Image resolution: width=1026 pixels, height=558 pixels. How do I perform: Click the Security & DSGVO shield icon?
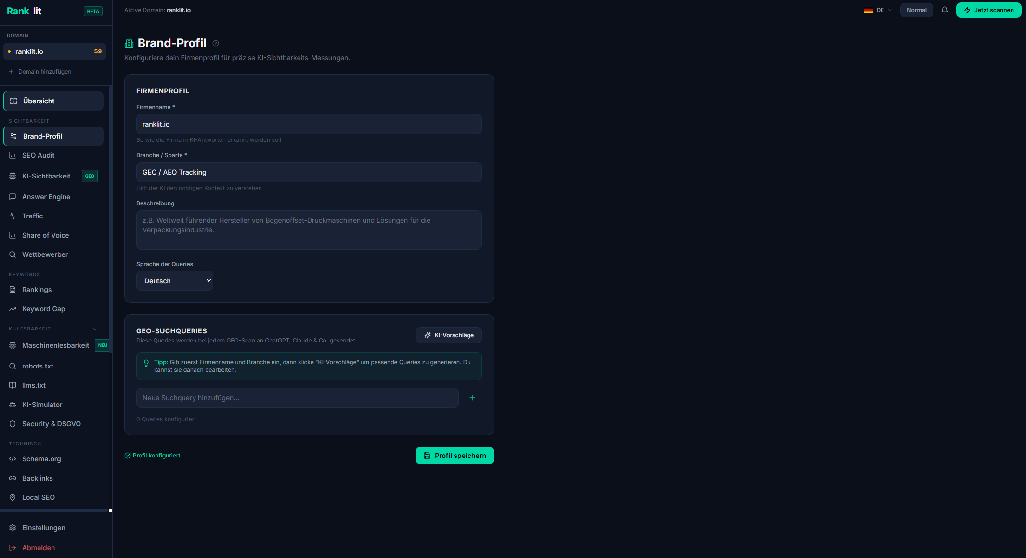pyautogui.click(x=13, y=424)
